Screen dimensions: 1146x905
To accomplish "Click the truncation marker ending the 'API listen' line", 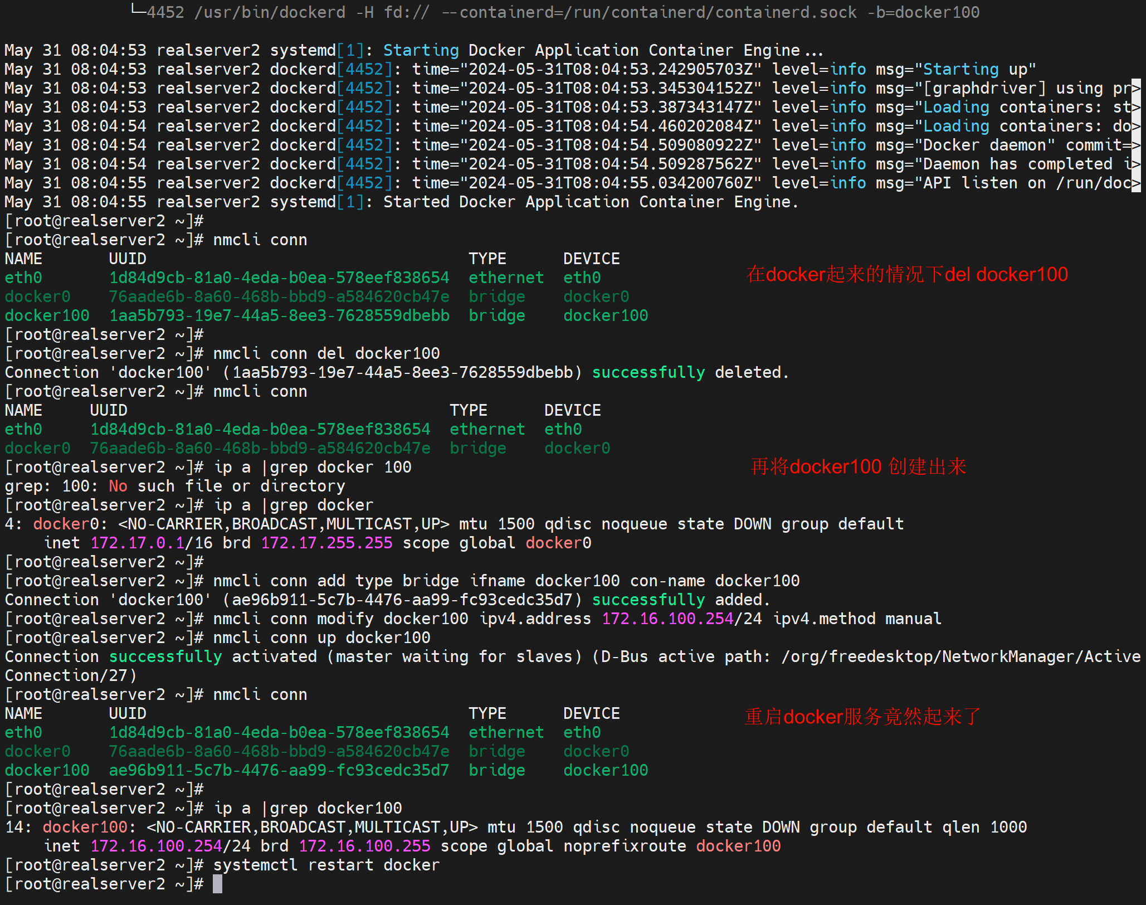I will click(1136, 183).
